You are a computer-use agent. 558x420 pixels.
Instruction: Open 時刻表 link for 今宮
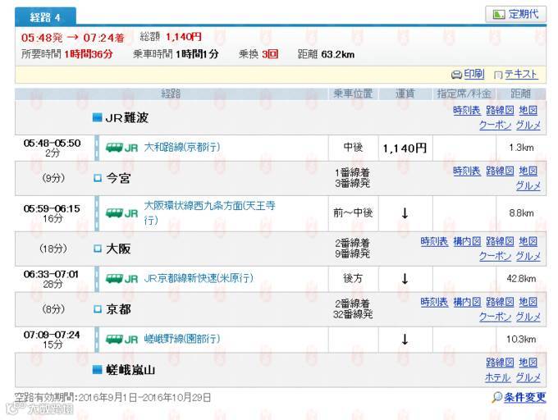click(467, 171)
